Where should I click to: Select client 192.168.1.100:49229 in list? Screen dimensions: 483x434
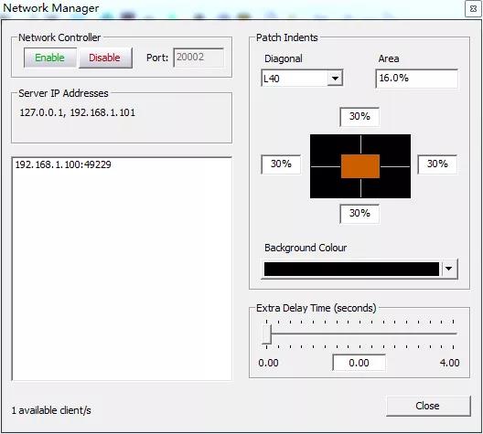coord(63,164)
